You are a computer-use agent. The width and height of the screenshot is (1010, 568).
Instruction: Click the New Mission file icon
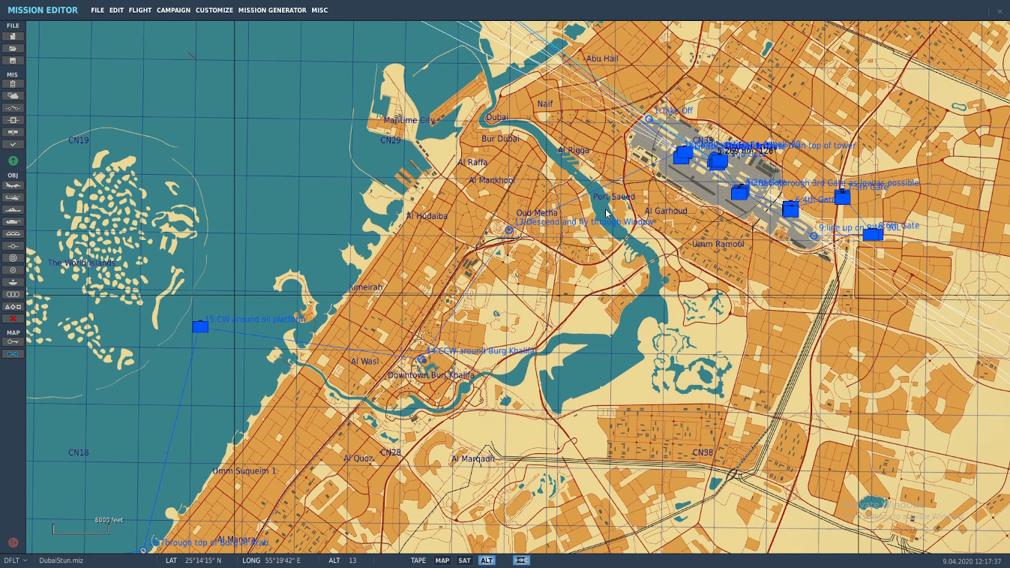coord(13,37)
